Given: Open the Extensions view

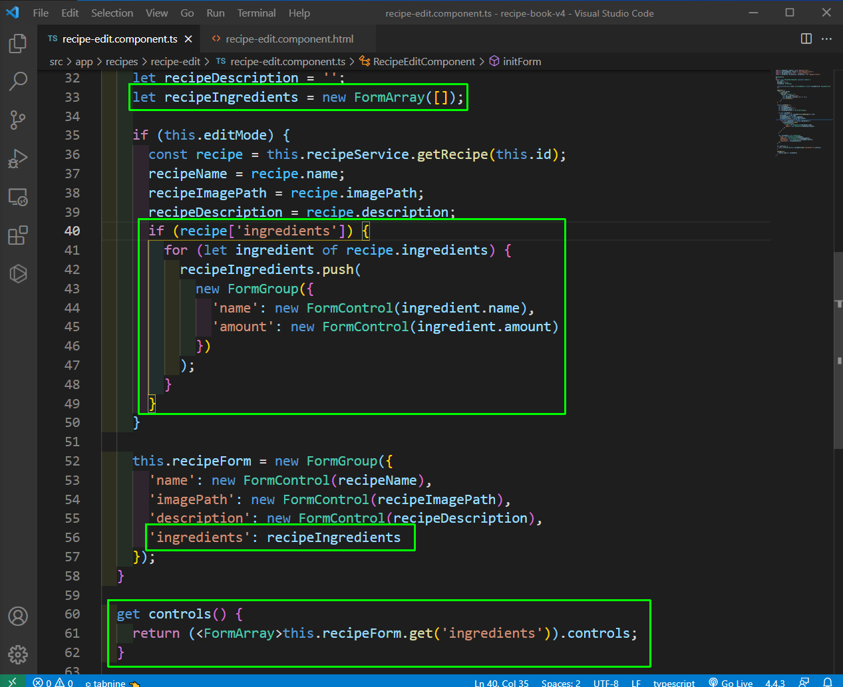Looking at the screenshot, I should click(x=18, y=235).
